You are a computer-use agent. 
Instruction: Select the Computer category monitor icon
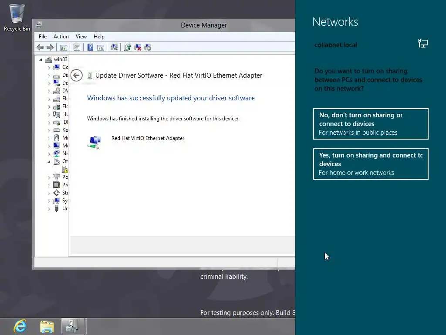(57, 67)
